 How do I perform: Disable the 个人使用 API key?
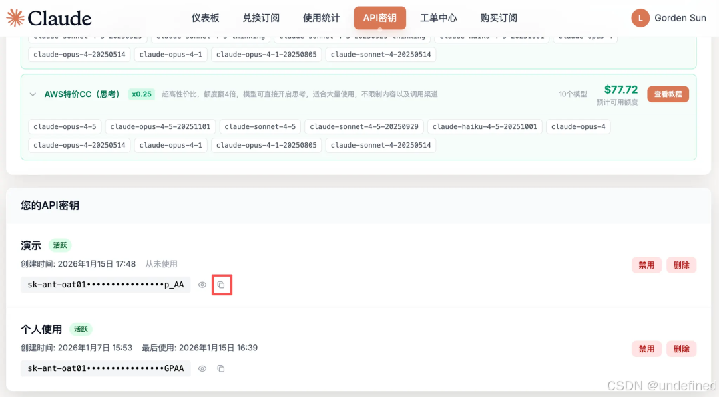tap(646, 349)
